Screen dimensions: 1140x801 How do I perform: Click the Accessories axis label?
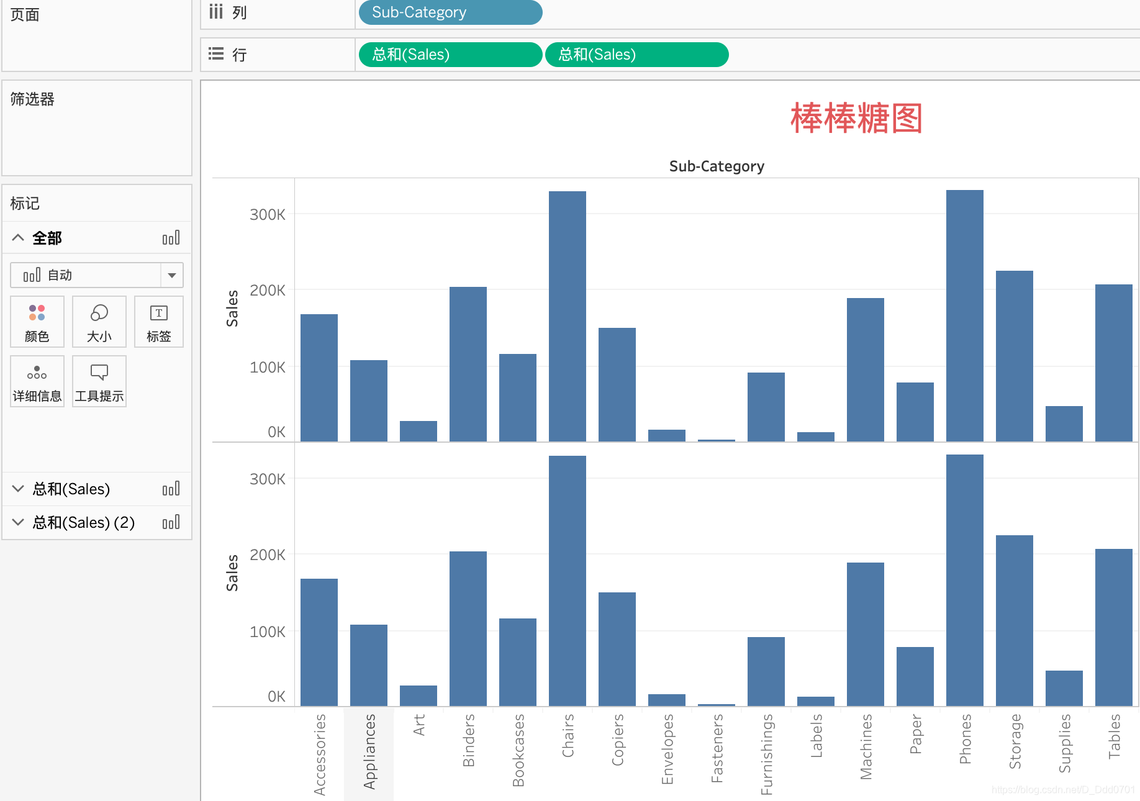tap(320, 754)
